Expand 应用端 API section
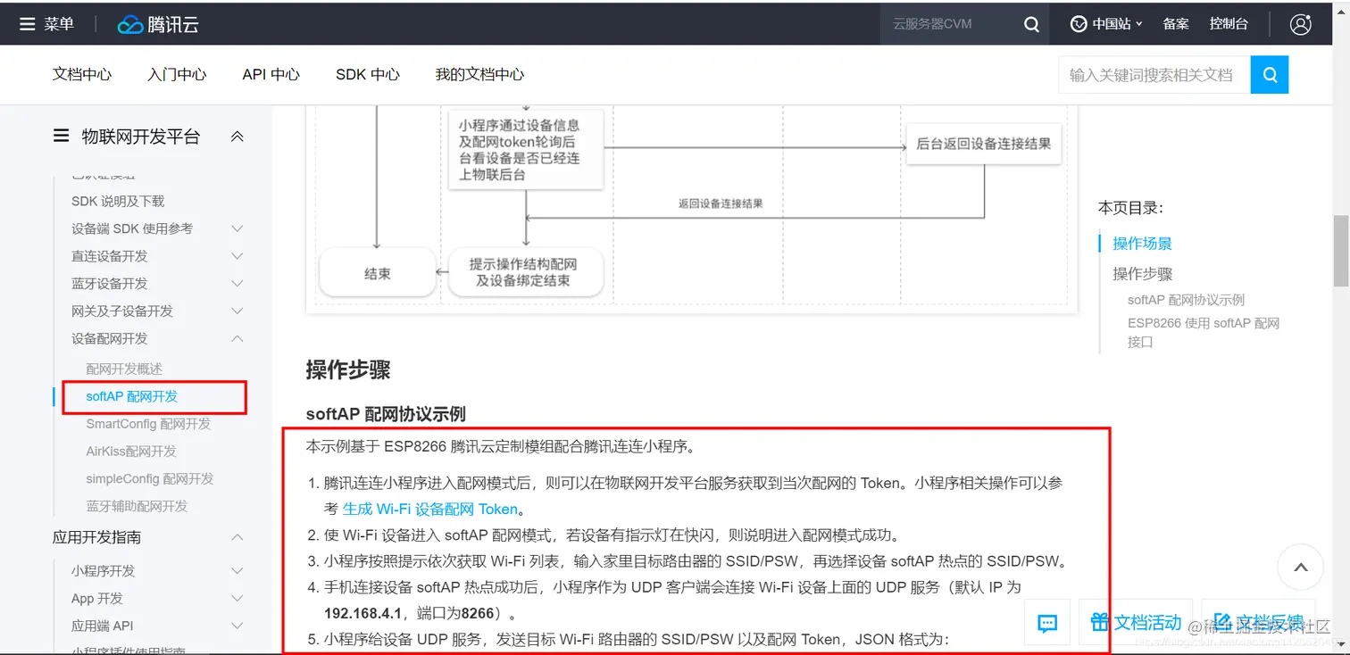 point(237,626)
